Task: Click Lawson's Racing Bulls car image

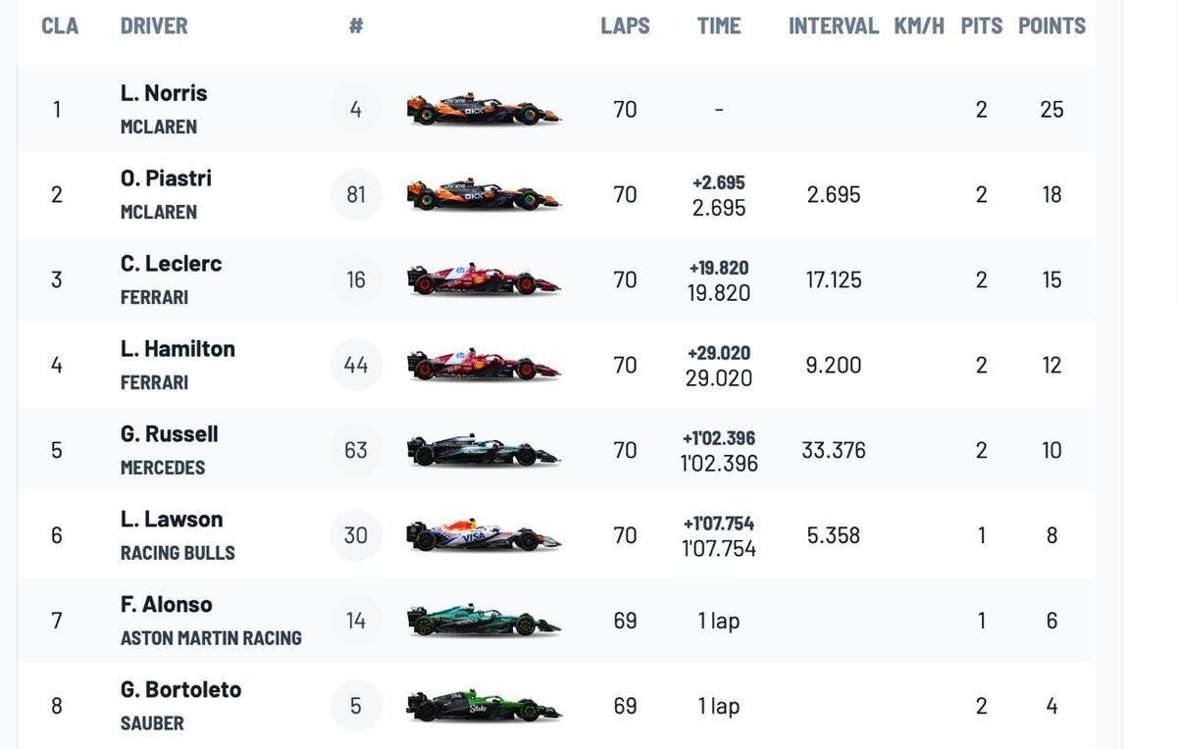Action: pos(483,535)
